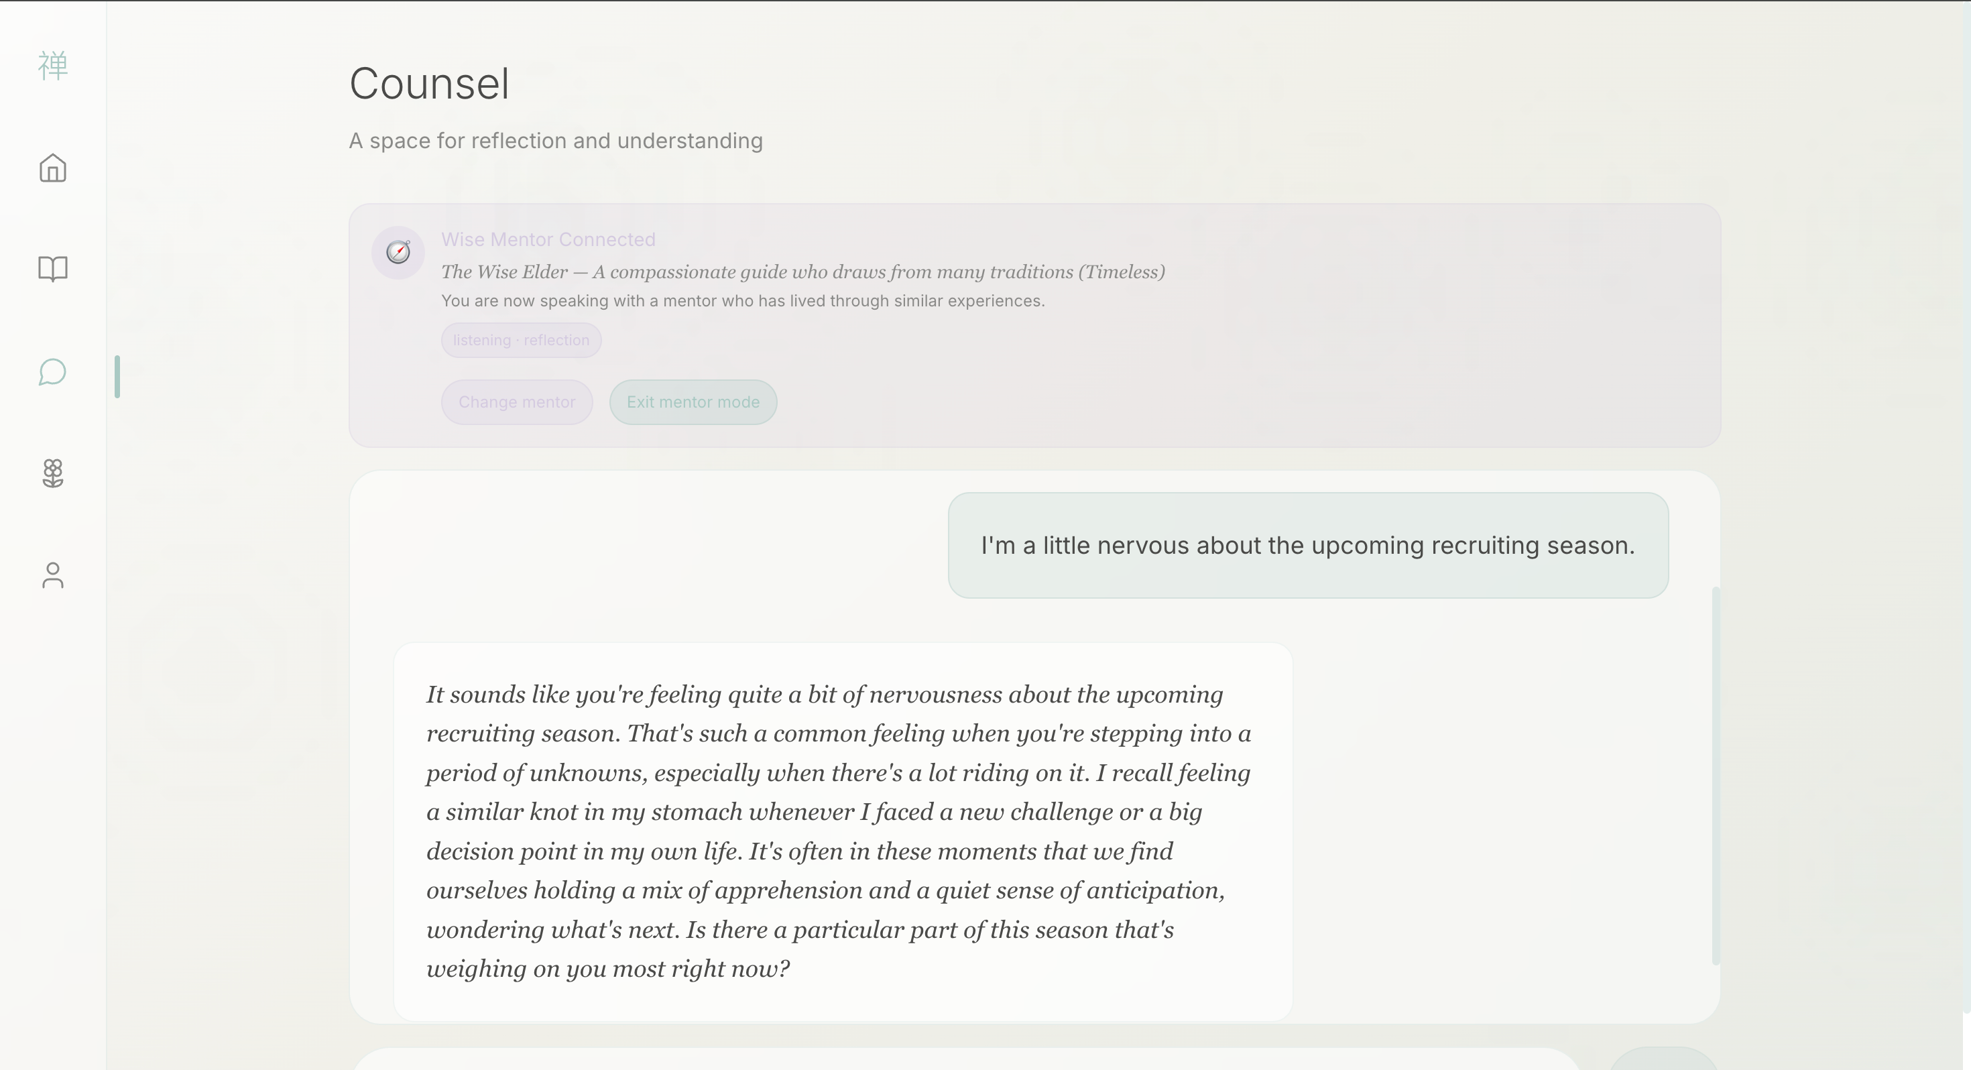1971x1070 pixels.
Task: Click the listening · reflection tag
Action: tap(521, 340)
